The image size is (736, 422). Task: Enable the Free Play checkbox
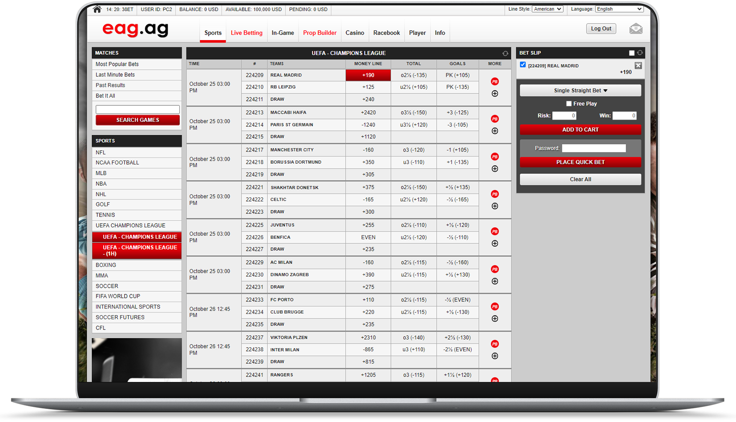569,104
